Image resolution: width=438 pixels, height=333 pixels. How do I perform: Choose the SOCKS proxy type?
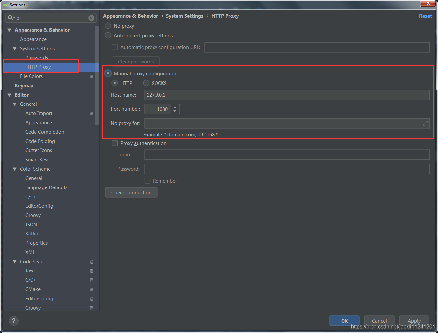coord(146,83)
